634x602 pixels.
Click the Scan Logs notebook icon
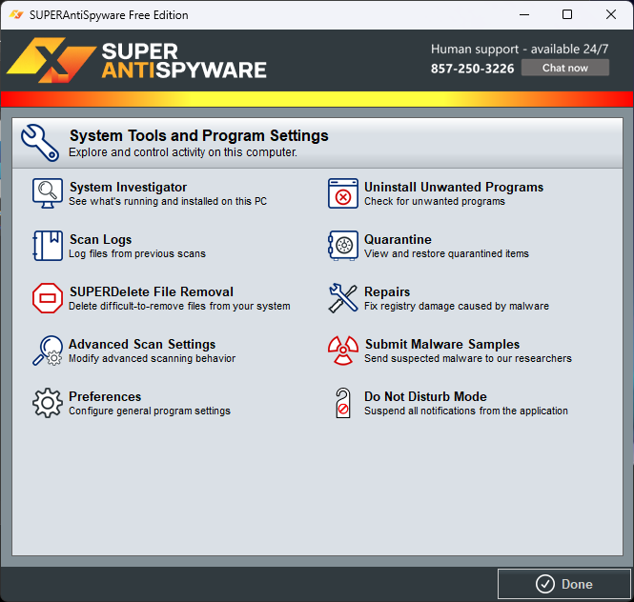tap(48, 246)
